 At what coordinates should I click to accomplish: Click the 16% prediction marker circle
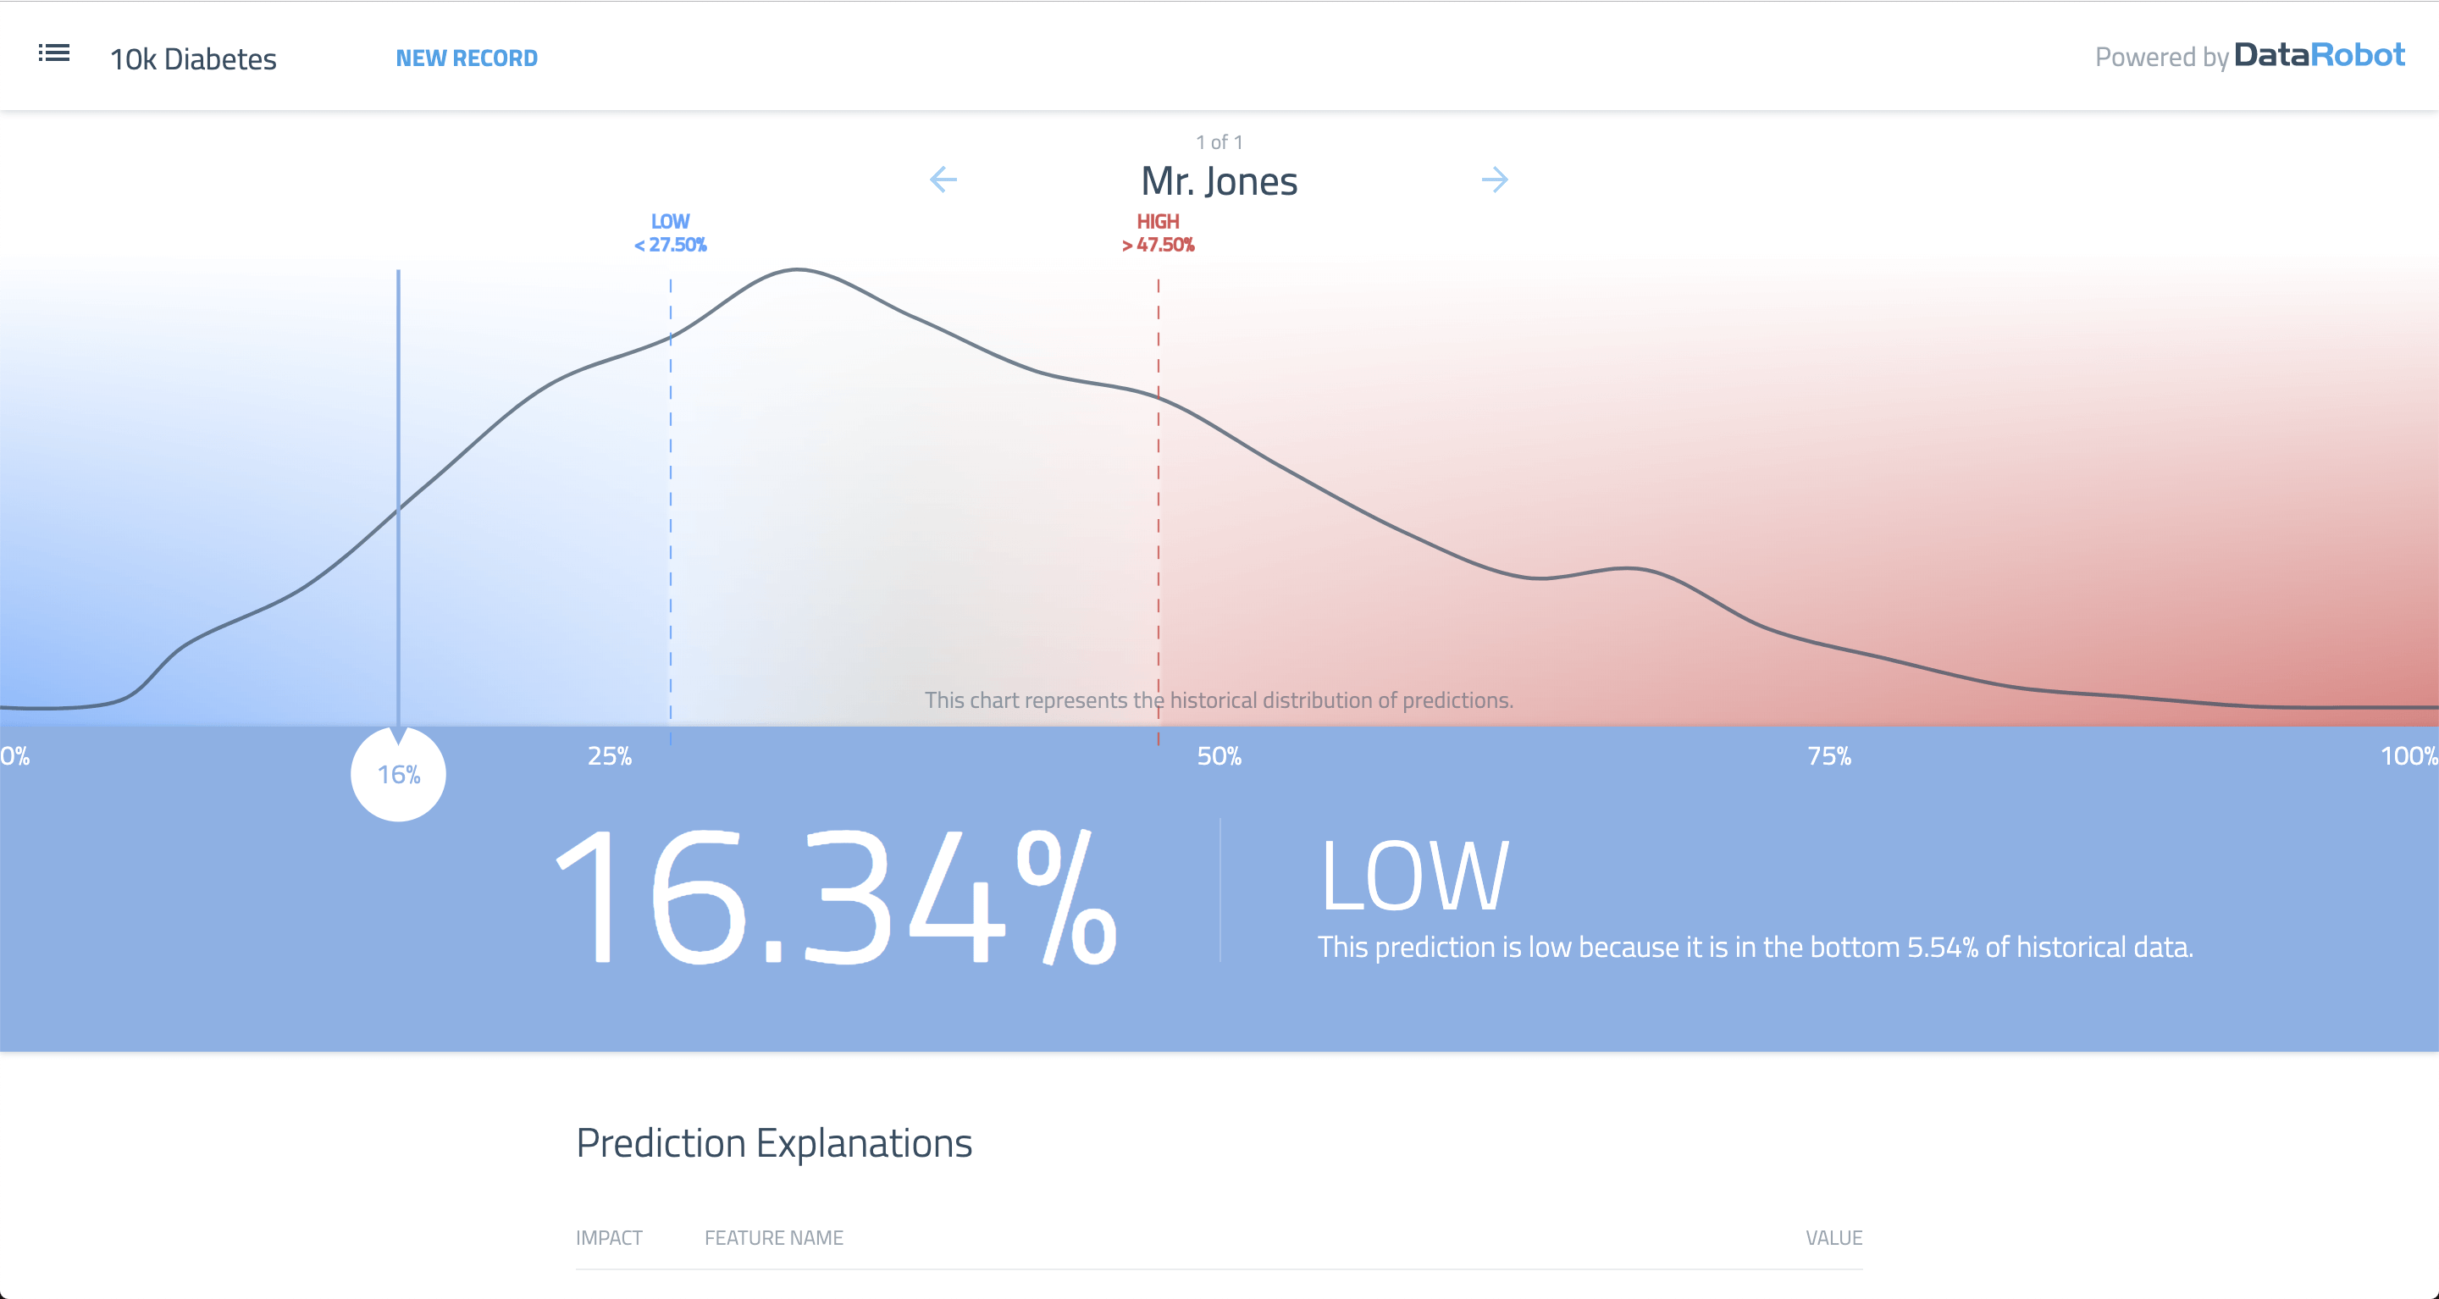399,775
